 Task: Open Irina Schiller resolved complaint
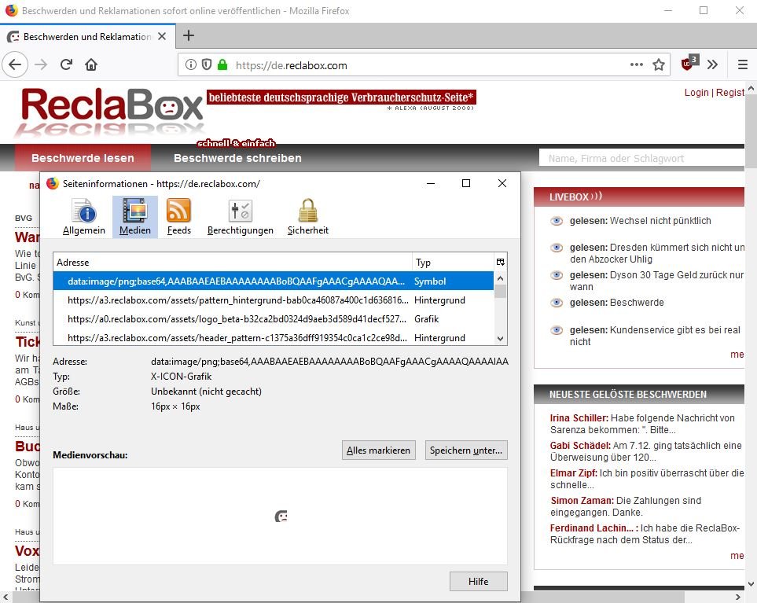point(642,424)
